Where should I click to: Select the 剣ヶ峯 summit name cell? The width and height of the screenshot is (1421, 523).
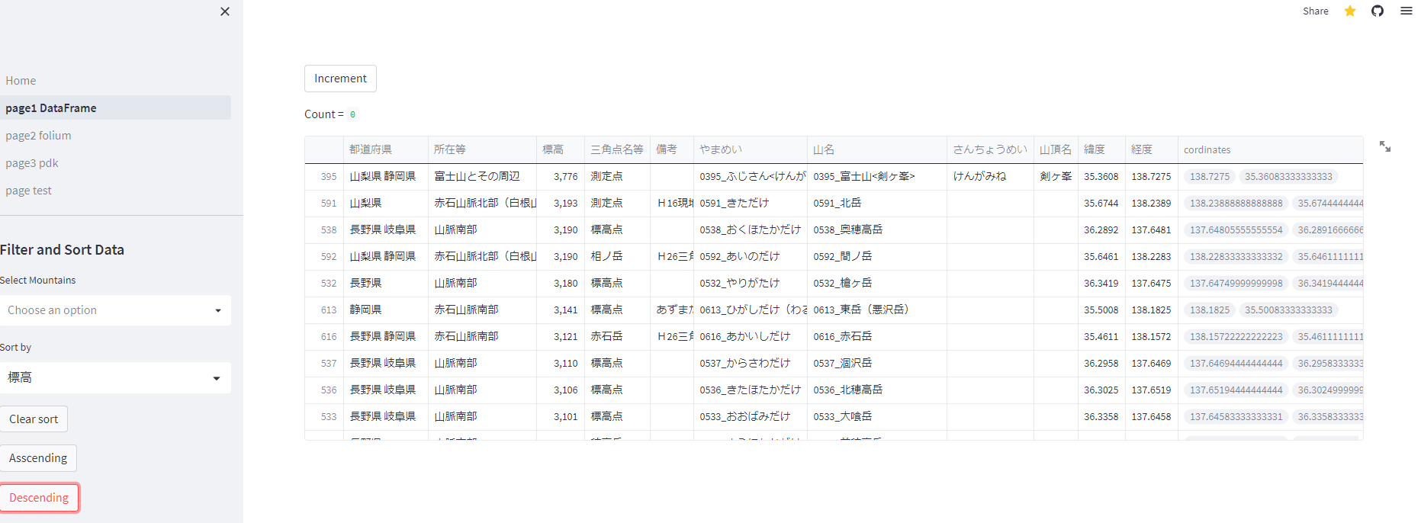click(1056, 176)
